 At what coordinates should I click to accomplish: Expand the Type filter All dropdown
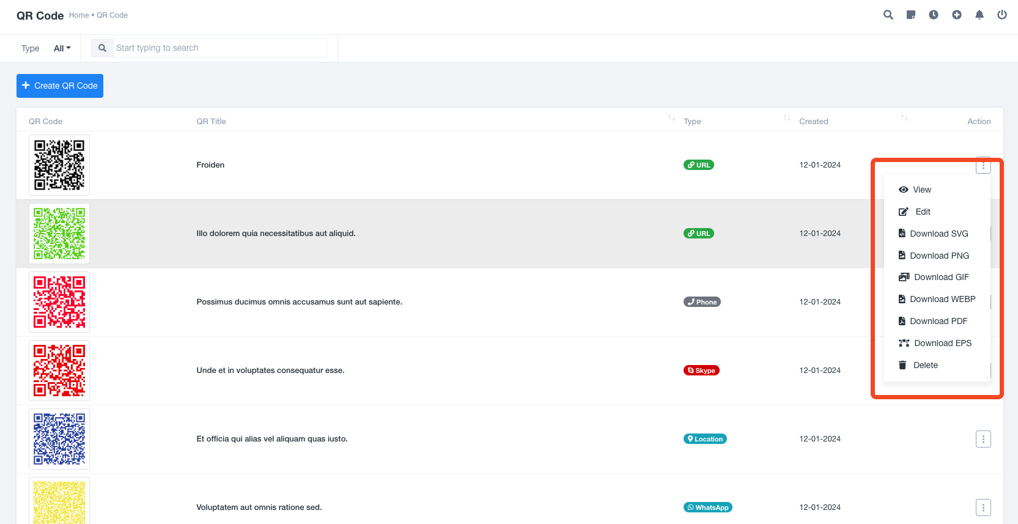tap(62, 48)
